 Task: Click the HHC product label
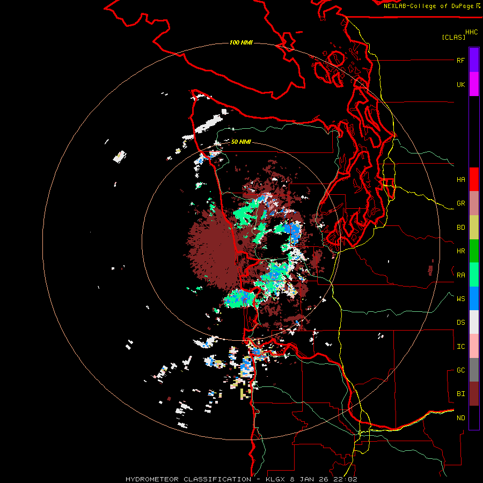point(472,32)
